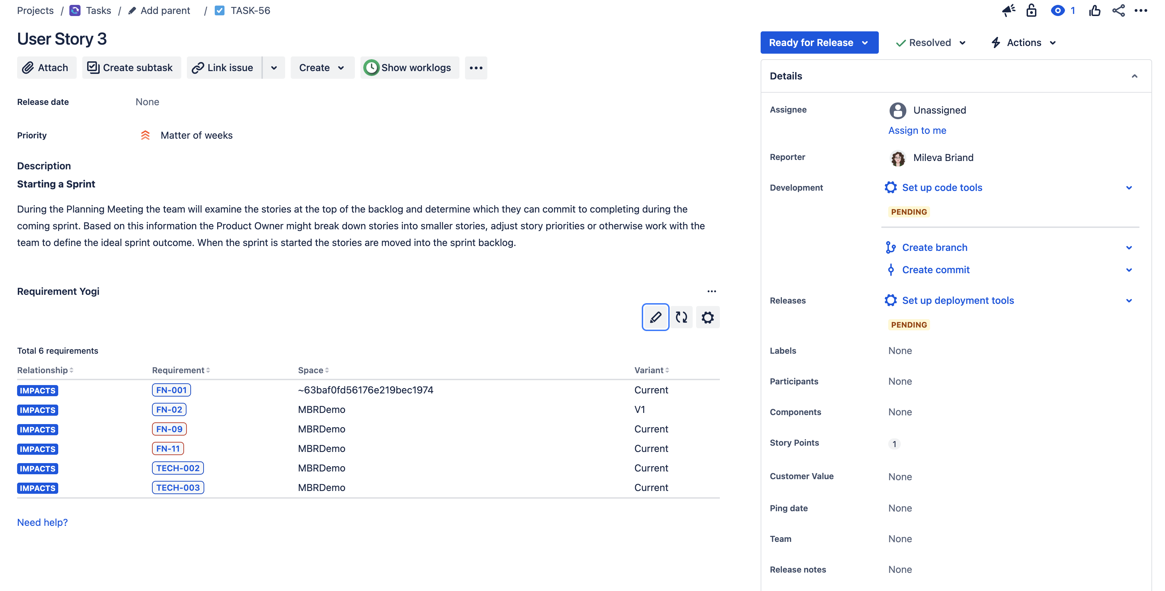This screenshot has width=1165, height=591.
Task: Open requirement FN-001
Action: [171, 389]
